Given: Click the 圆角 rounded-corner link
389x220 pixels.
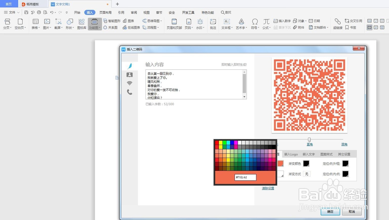Looking at the screenshot, I should click(x=344, y=144).
